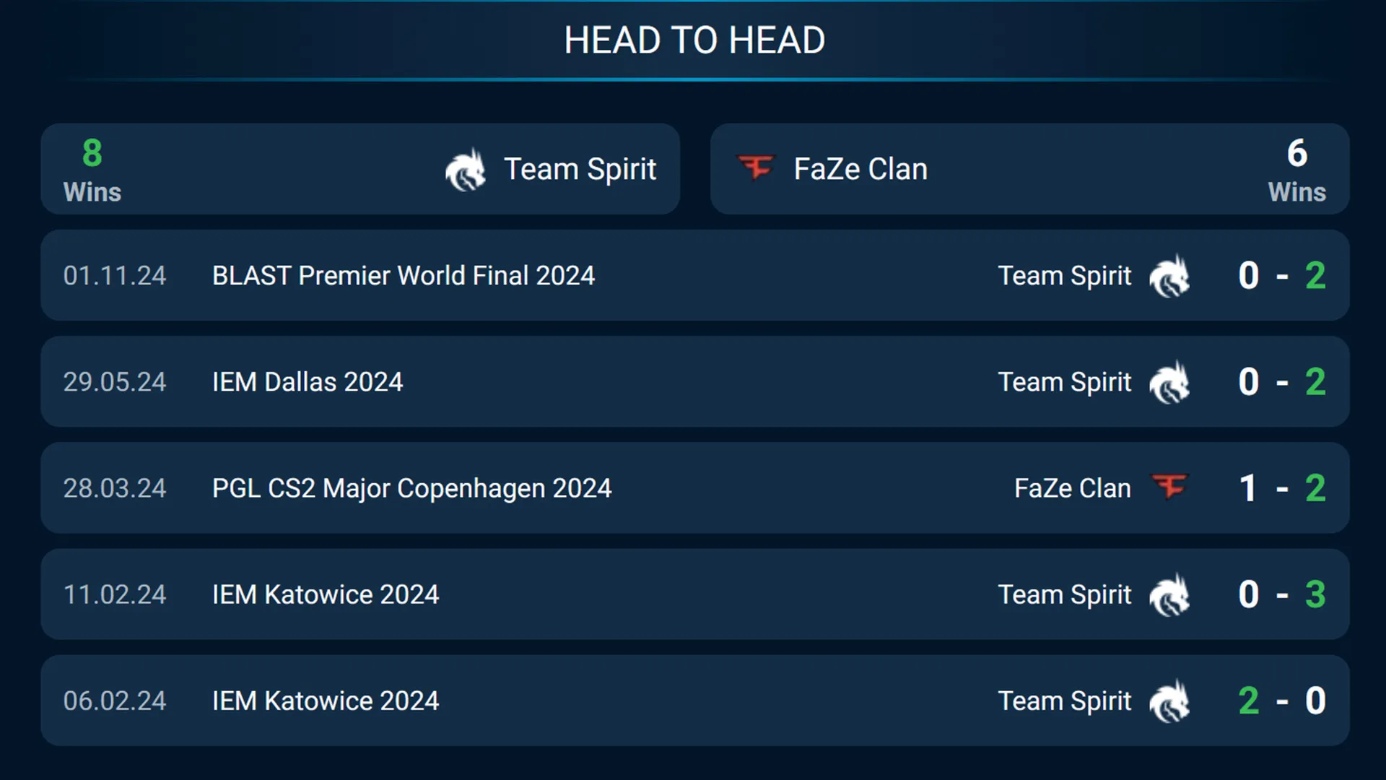
Task: Select the Team Spirit header card
Action: coord(359,169)
